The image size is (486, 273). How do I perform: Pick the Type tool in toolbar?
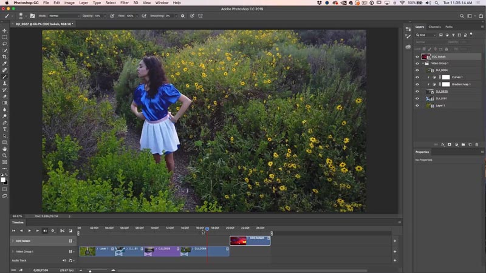tap(5, 129)
